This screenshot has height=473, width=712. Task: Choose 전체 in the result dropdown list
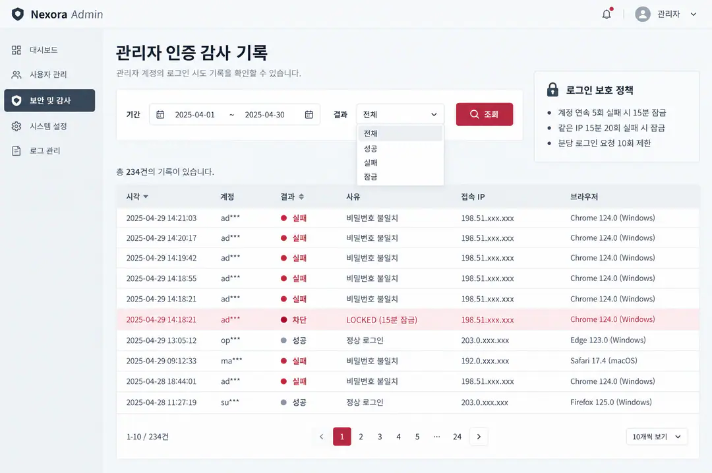(400, 133)
